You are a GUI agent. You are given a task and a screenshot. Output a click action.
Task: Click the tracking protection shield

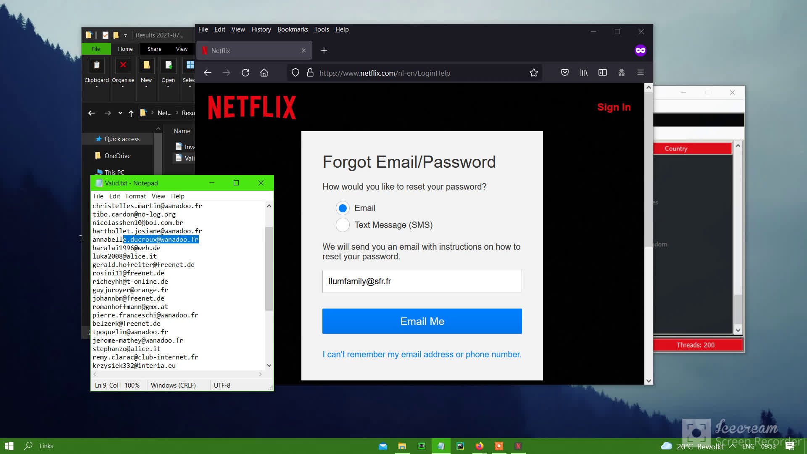tap(295, 72)
